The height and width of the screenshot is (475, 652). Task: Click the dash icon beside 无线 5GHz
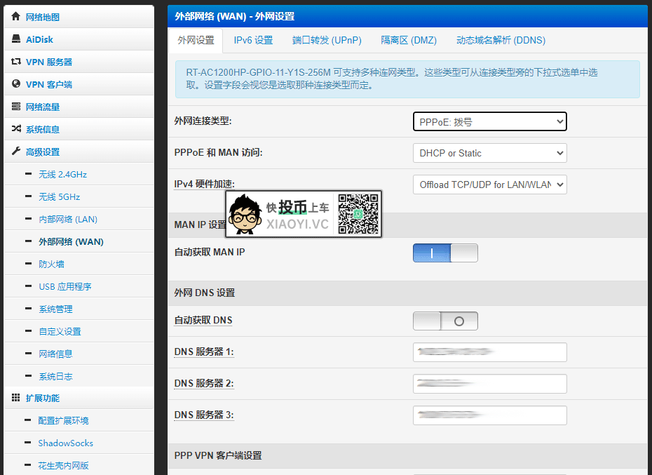pos(28,196)
